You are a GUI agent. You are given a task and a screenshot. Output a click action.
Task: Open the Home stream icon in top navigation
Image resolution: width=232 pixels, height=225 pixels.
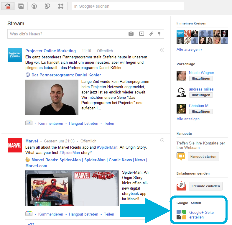click(x=8, y=6)
